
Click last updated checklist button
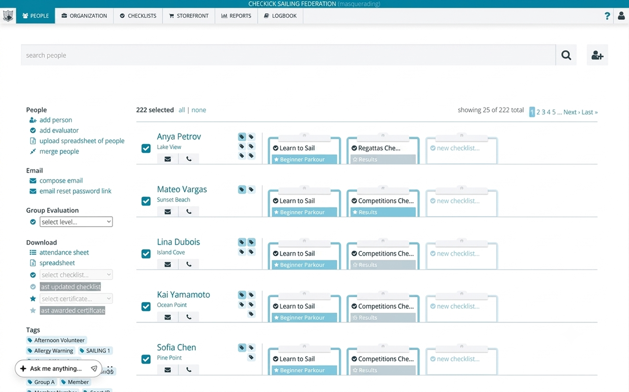click(x=71, y=287)
